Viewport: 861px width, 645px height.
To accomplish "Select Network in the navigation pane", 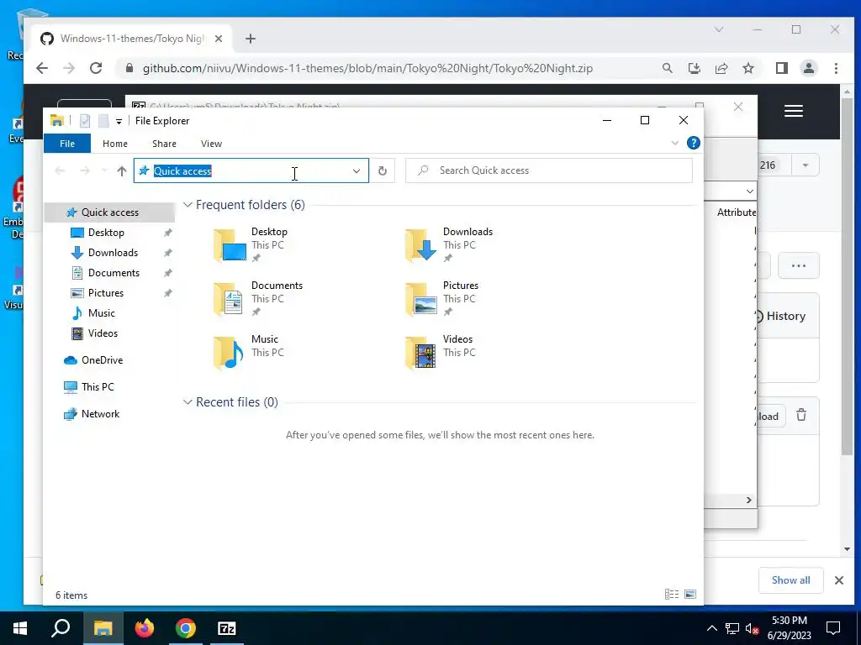I will pyautogui.click(x=101, y=414).
